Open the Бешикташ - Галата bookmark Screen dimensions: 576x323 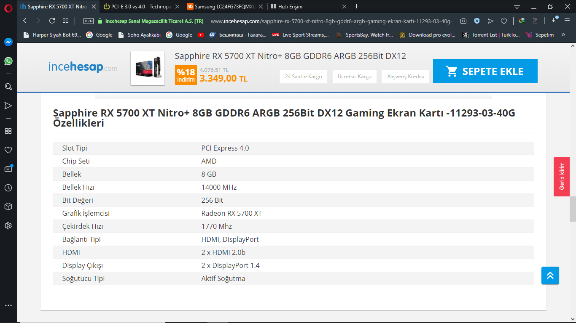point(238,35)
